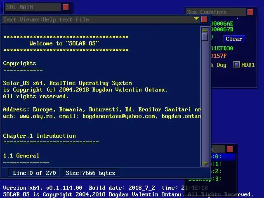Screen dimensions: 264x198
Task: Select desktop entry :2: in the list
Action: [224, 171]
